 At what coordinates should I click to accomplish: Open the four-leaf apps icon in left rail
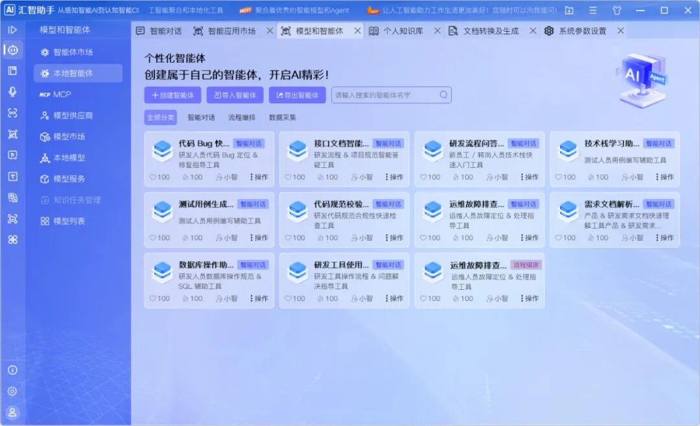click(12, 240)
